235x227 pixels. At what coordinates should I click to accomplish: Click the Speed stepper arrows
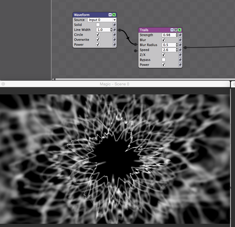click(177, 50)
